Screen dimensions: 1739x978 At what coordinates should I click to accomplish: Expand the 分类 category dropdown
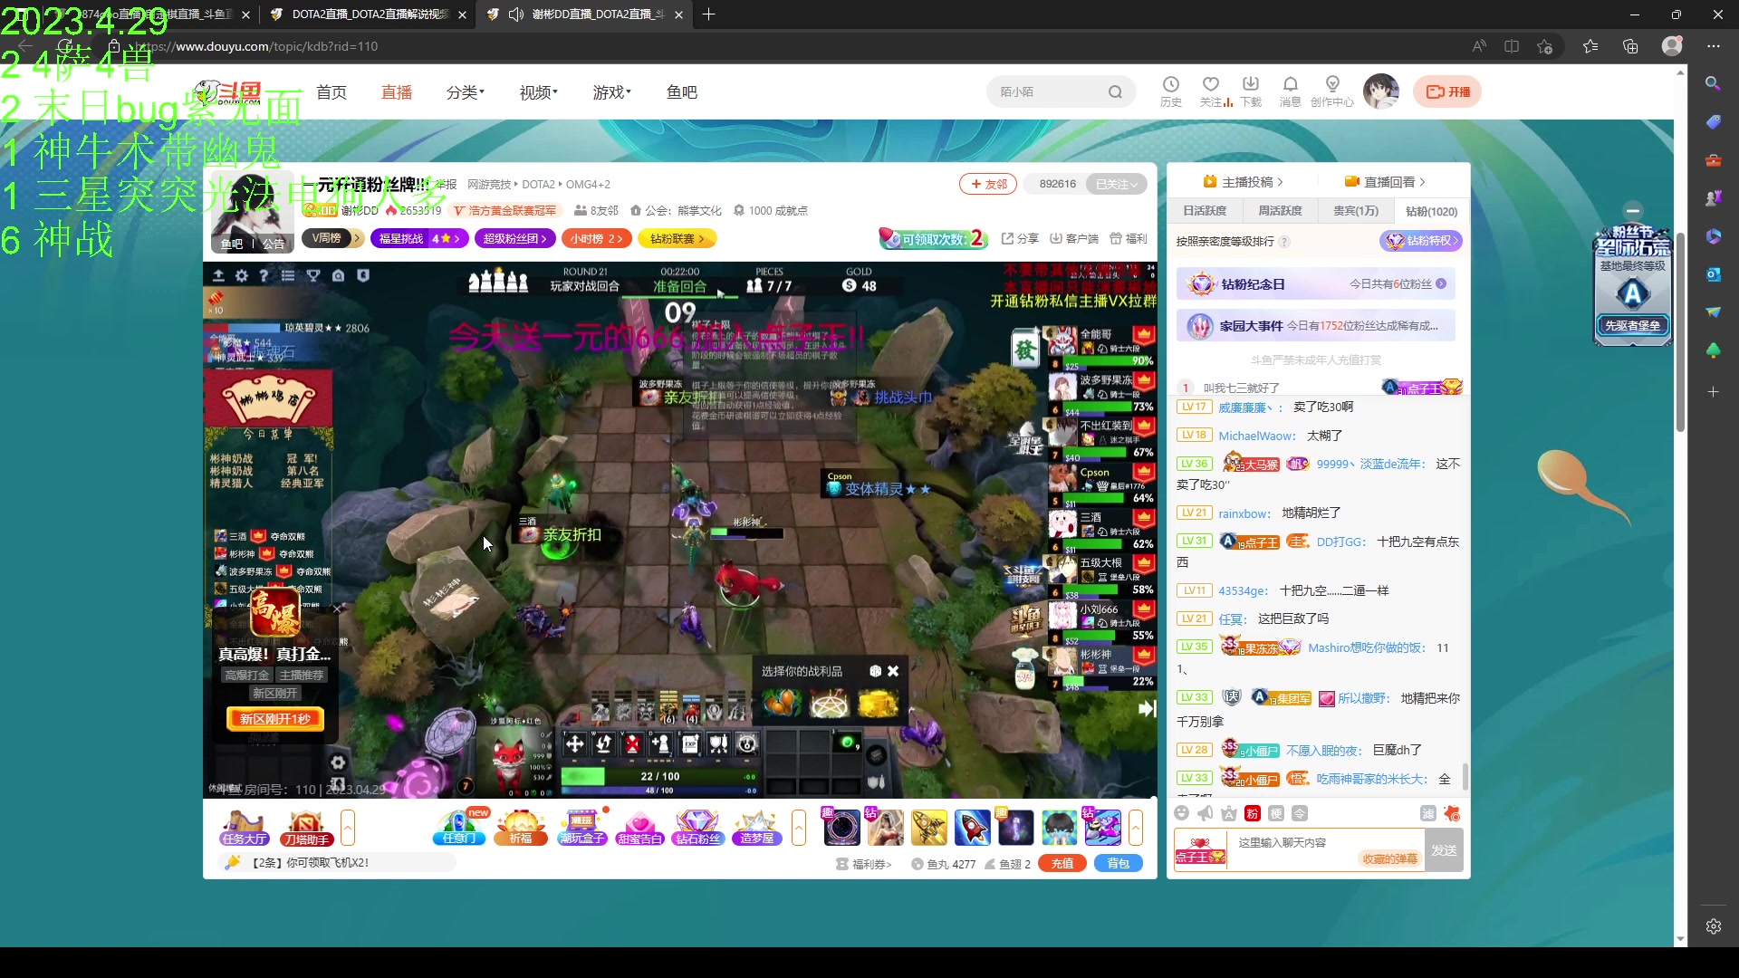point(465,92)
